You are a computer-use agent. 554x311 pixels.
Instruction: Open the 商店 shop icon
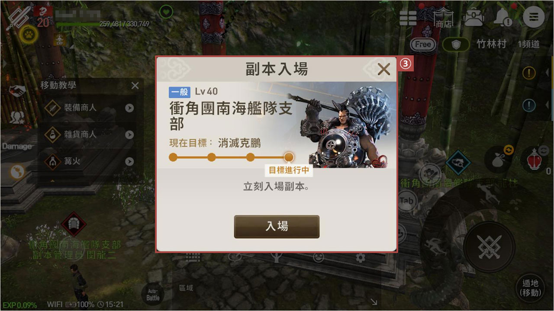tap(443, 18)
